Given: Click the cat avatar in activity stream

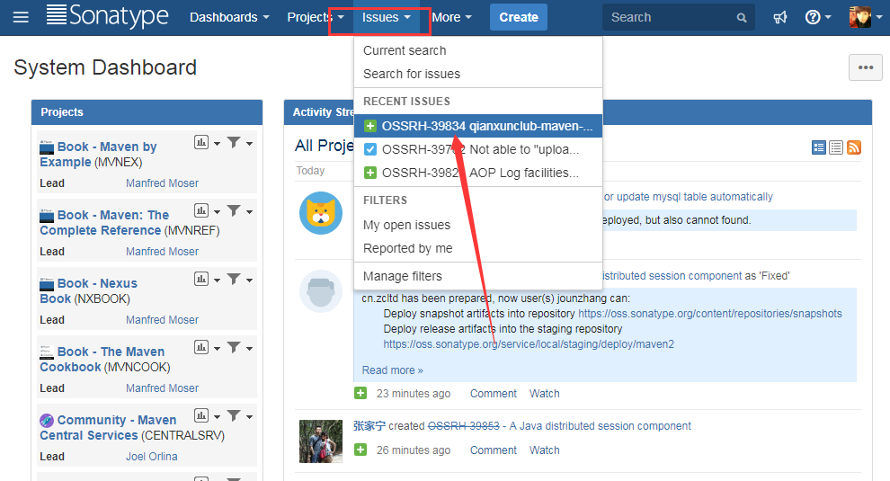Looking at the screenshot, I should point(321,213).
